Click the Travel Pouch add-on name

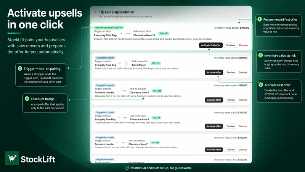[139, 65]
